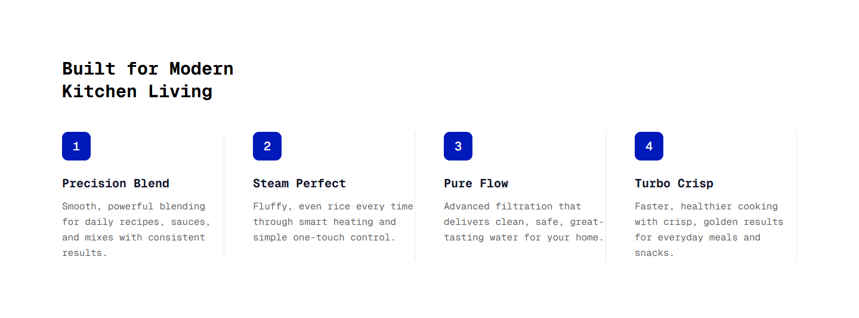Click the number 1 badge icon

76,146
